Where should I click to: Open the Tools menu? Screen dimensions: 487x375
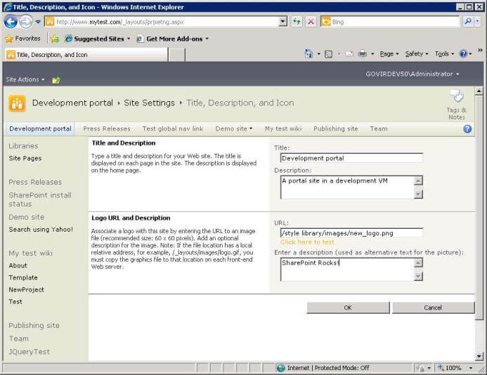click(x=444, y=54)
